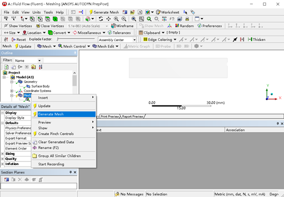Open the Edge Coloring dropdown
Image resolution: width=284 pixels, height=197 pixels.
click(x=160, y=40)
